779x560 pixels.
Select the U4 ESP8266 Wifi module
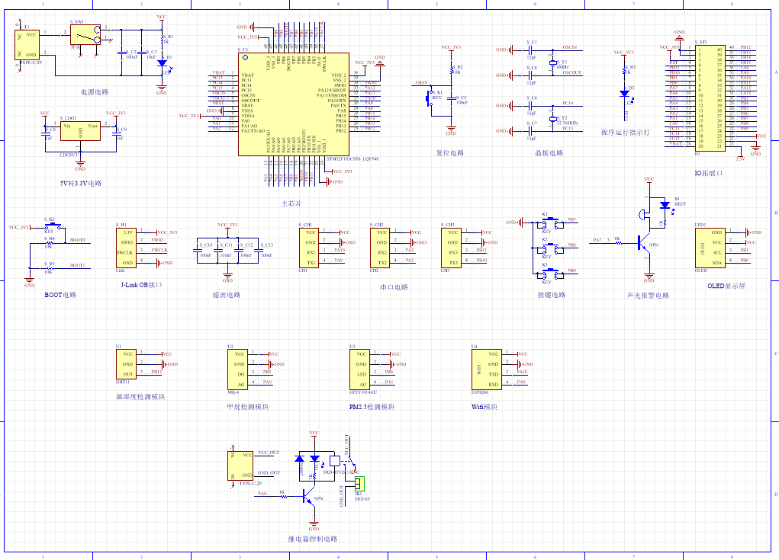(x=486, y=369)
